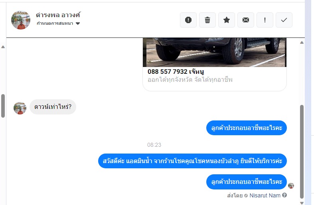The width and height of the screenshot is (314, 205).
Task: Click the left panel scroll-up arrow
Action: pos(3,47)
